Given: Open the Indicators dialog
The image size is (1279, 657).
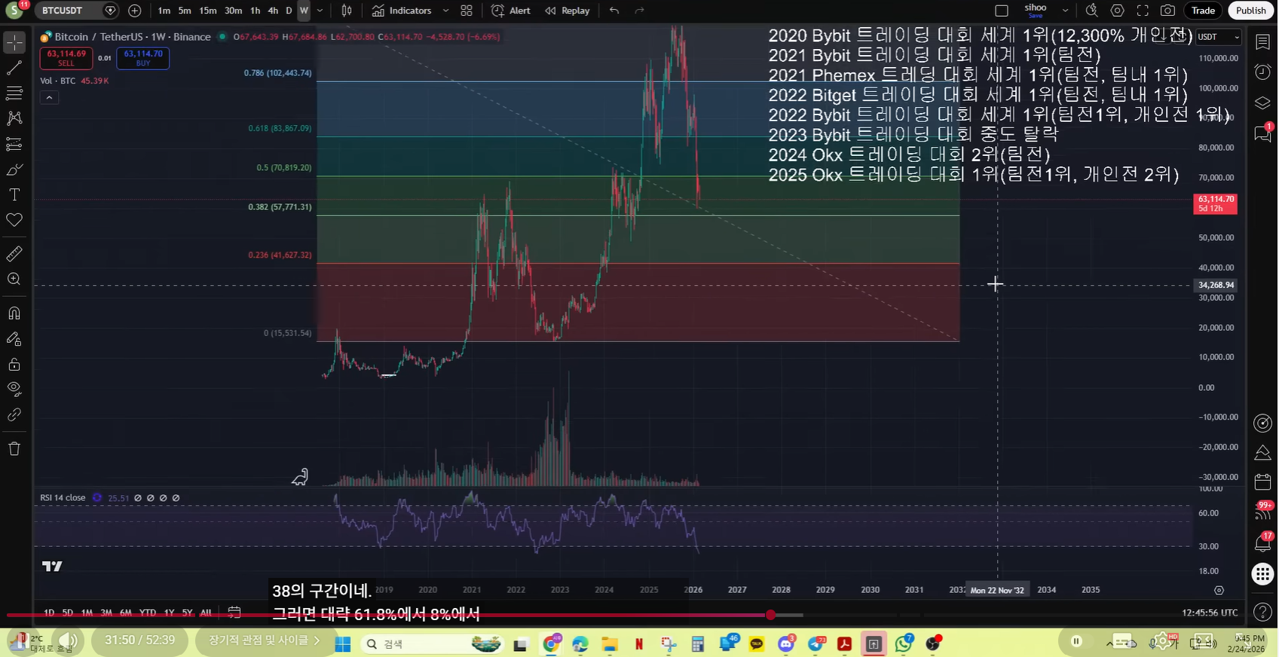Looking at the screenshot, I should [x=402, y=11].
